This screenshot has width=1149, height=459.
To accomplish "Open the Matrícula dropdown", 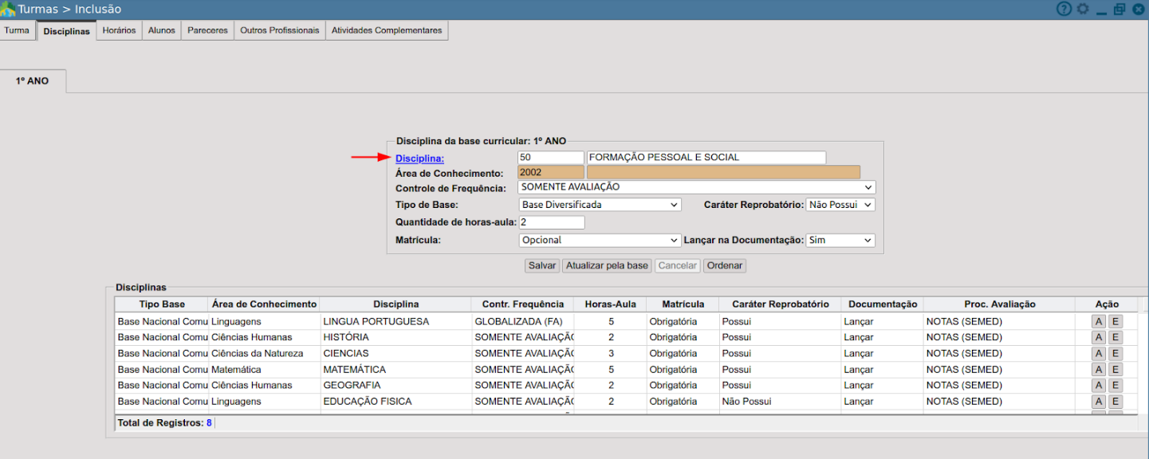I will [600, 240].
